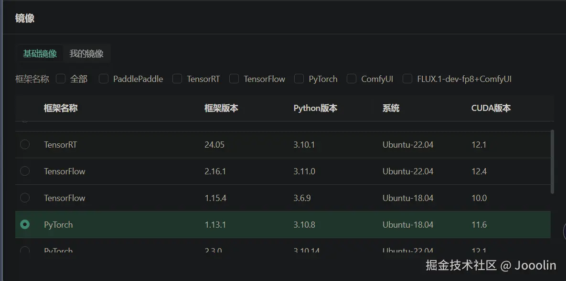
Task: Toggle the TensorFlow filter checkbox
Action: (x=234, y=79)
